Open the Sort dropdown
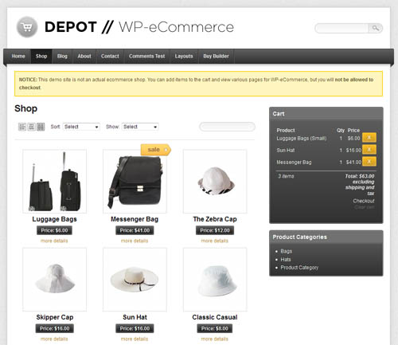Screen dimensions: 398x345 click(x=81, y=127)
